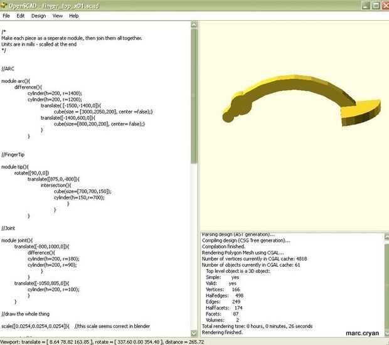Click 'Make each piece as a seperate module' comment
The width and height of the screenshot is (389, 345).
tap(72, 38)
